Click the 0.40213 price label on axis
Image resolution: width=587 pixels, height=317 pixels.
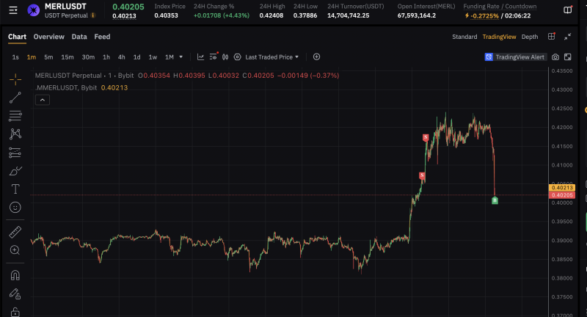pyautogui.click(x=561, y=188)
